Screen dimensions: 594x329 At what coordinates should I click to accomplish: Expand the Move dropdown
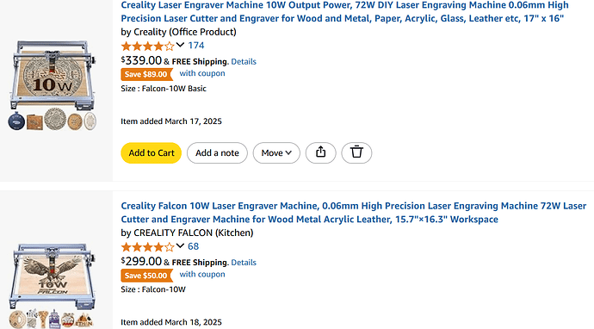tap(276, 152)
